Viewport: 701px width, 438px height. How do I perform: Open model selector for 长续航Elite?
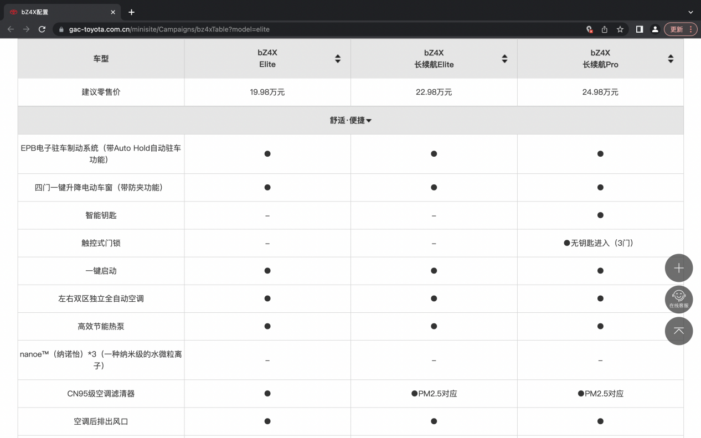coord(504,59)
